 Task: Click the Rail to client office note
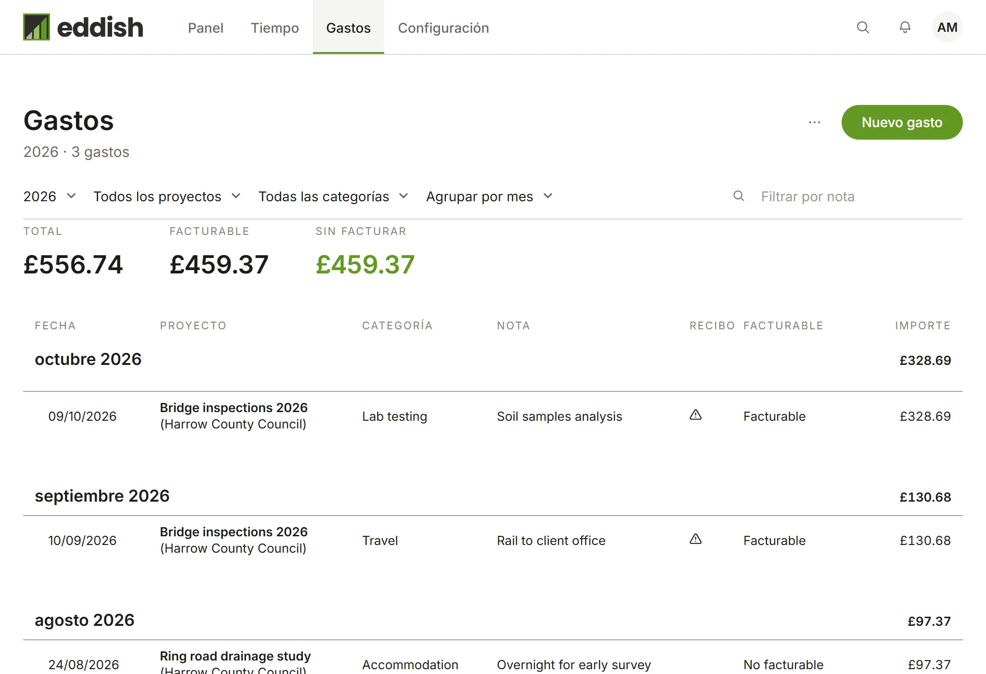(x=551, y=541)
